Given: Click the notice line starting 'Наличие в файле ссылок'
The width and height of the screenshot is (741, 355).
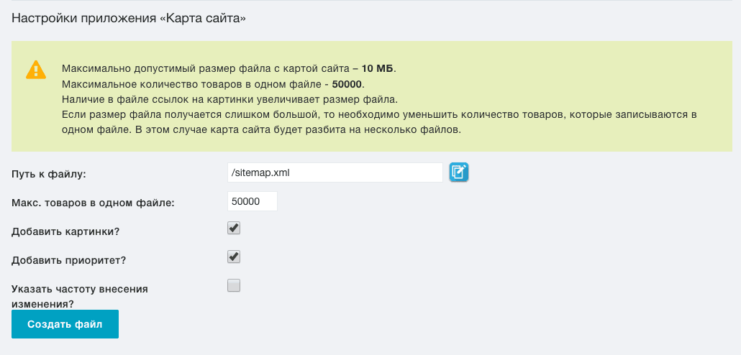Looking at the screenshot, I should click(230, 100).
